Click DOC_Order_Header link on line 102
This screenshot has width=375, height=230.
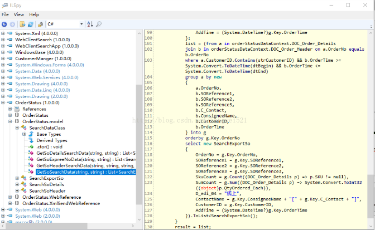(291, 49)
